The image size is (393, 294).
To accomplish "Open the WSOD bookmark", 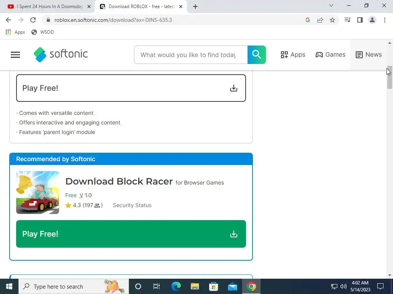I will point(43,32).
